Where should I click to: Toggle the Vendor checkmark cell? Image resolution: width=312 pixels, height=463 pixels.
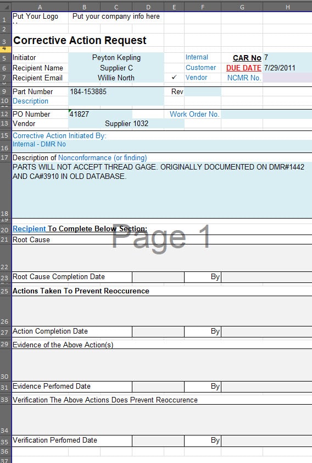(x=174, y=78)
